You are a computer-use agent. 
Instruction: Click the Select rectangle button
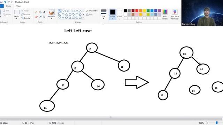click(17, 12)
